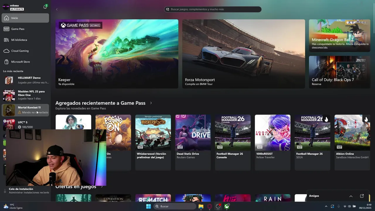Click the flame icon on Albion Online
Viewport: 375px width, 211px height.
click(x=366, y=119)
